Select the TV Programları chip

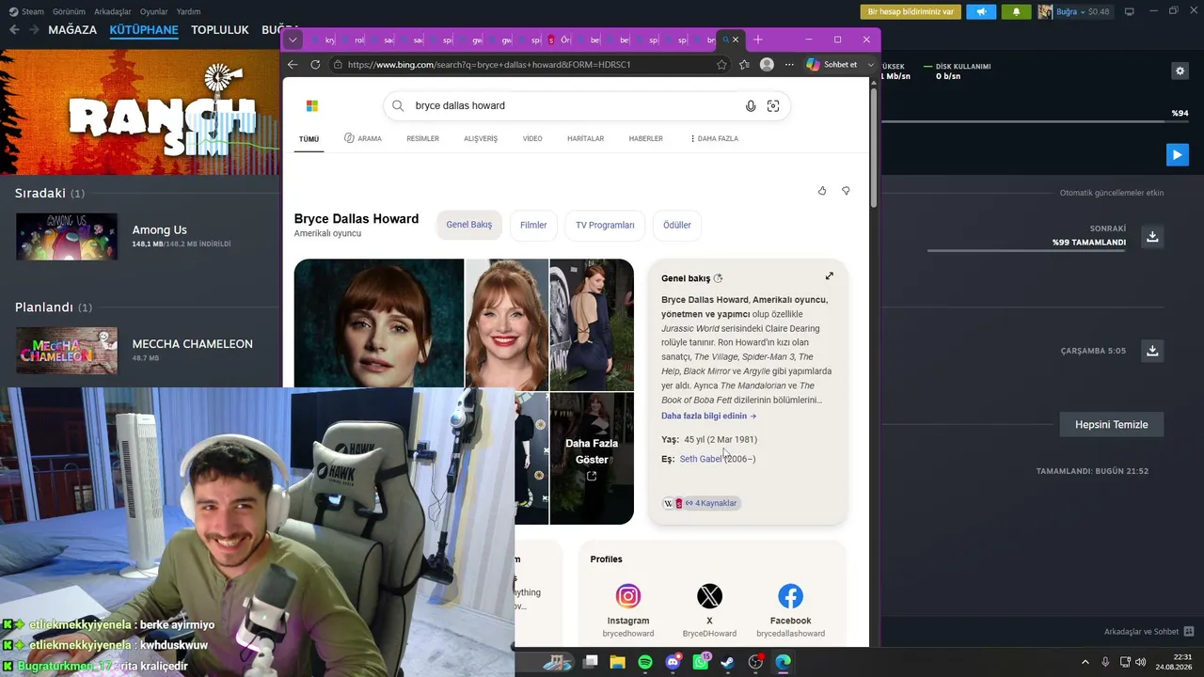605,225
